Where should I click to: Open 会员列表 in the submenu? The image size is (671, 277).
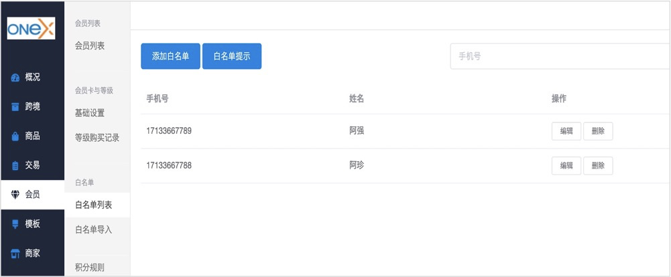tap(89, 45)
